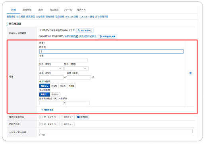Click the 面積（登記） input field

click(x=51, y=77)
